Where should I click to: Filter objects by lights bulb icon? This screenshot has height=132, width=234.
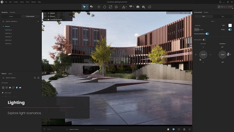17,88
